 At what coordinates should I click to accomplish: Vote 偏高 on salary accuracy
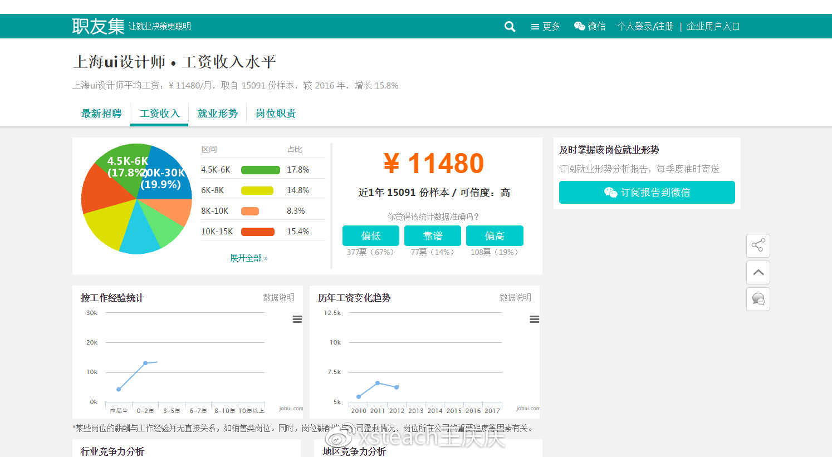pyautogui.click(x=495, y=235)
